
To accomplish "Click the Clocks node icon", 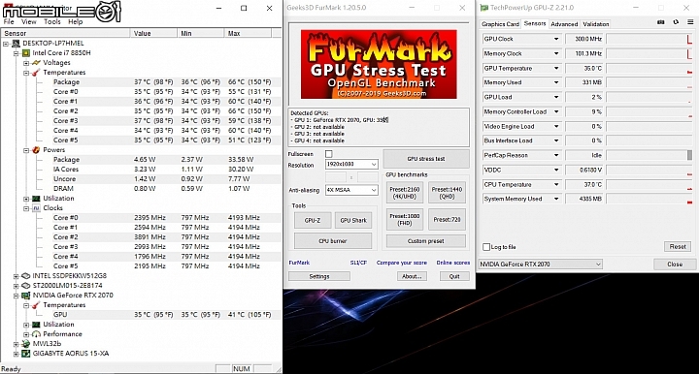I will coord(36,208).
